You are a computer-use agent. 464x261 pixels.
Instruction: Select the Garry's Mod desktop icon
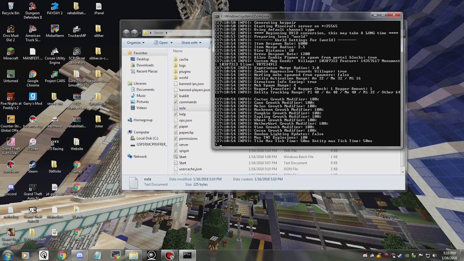tap(33, 99)
